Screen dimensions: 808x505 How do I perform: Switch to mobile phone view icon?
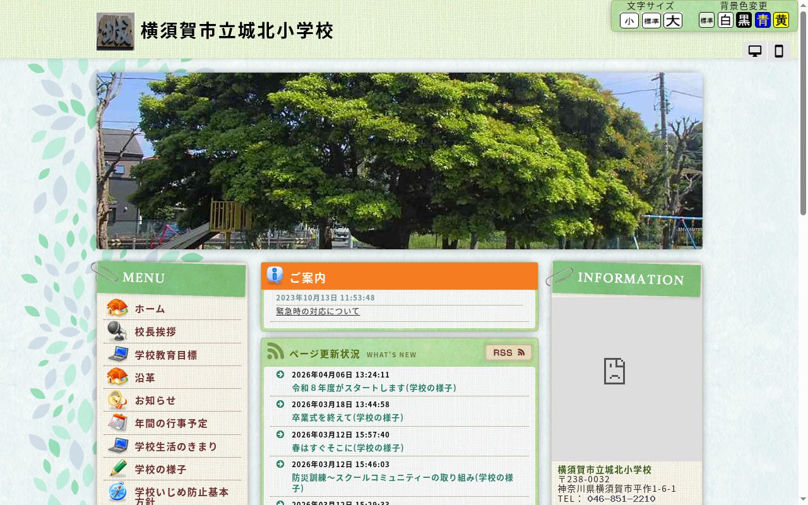point(779,51)
